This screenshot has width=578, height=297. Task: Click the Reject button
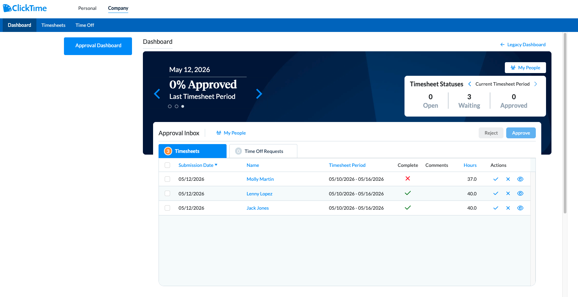491,133
